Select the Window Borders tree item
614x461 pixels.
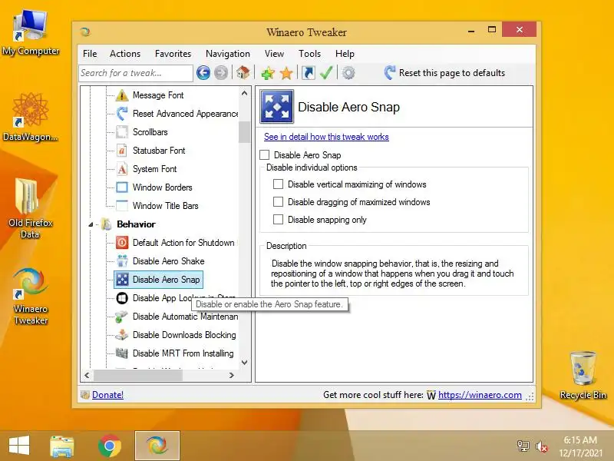[x=162, y=187]
